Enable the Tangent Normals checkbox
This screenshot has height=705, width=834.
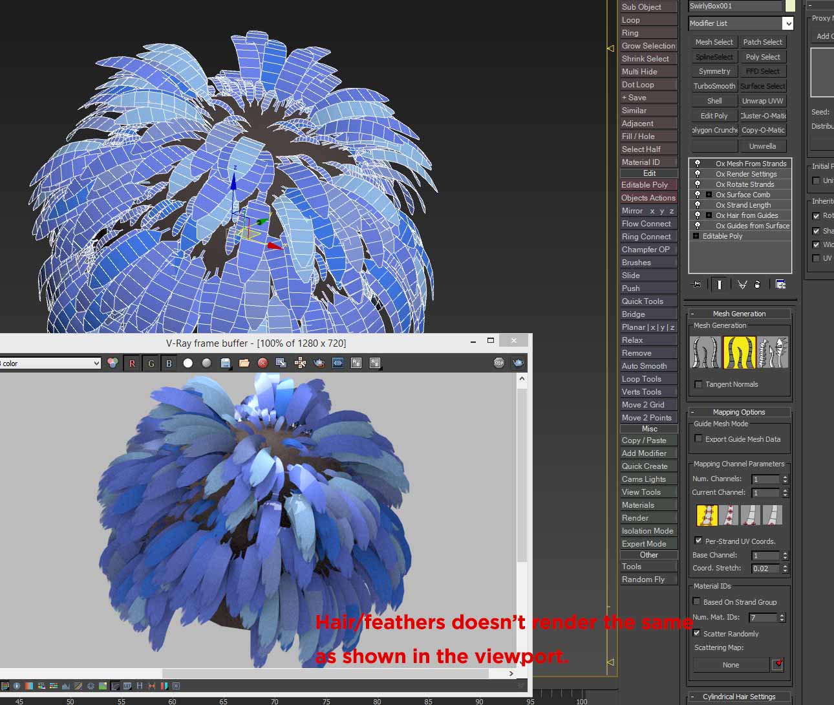coord(698,384)
